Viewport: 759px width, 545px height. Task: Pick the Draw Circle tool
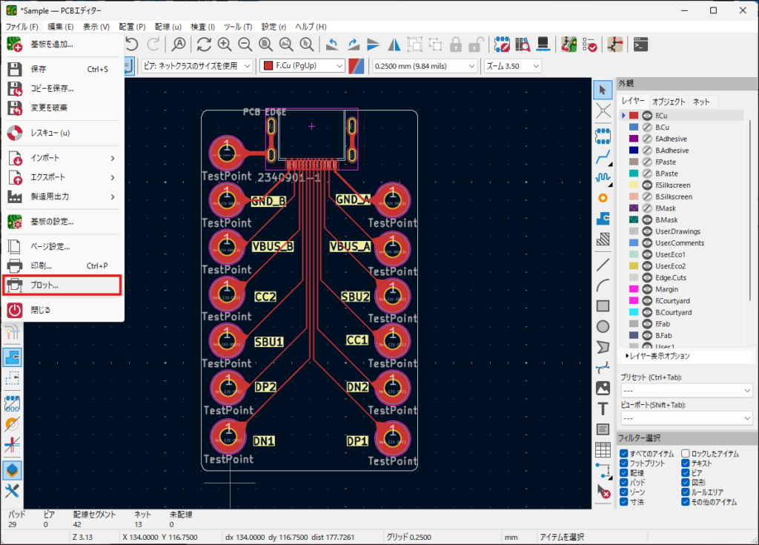pyautogui.click(x=603, y=326)
